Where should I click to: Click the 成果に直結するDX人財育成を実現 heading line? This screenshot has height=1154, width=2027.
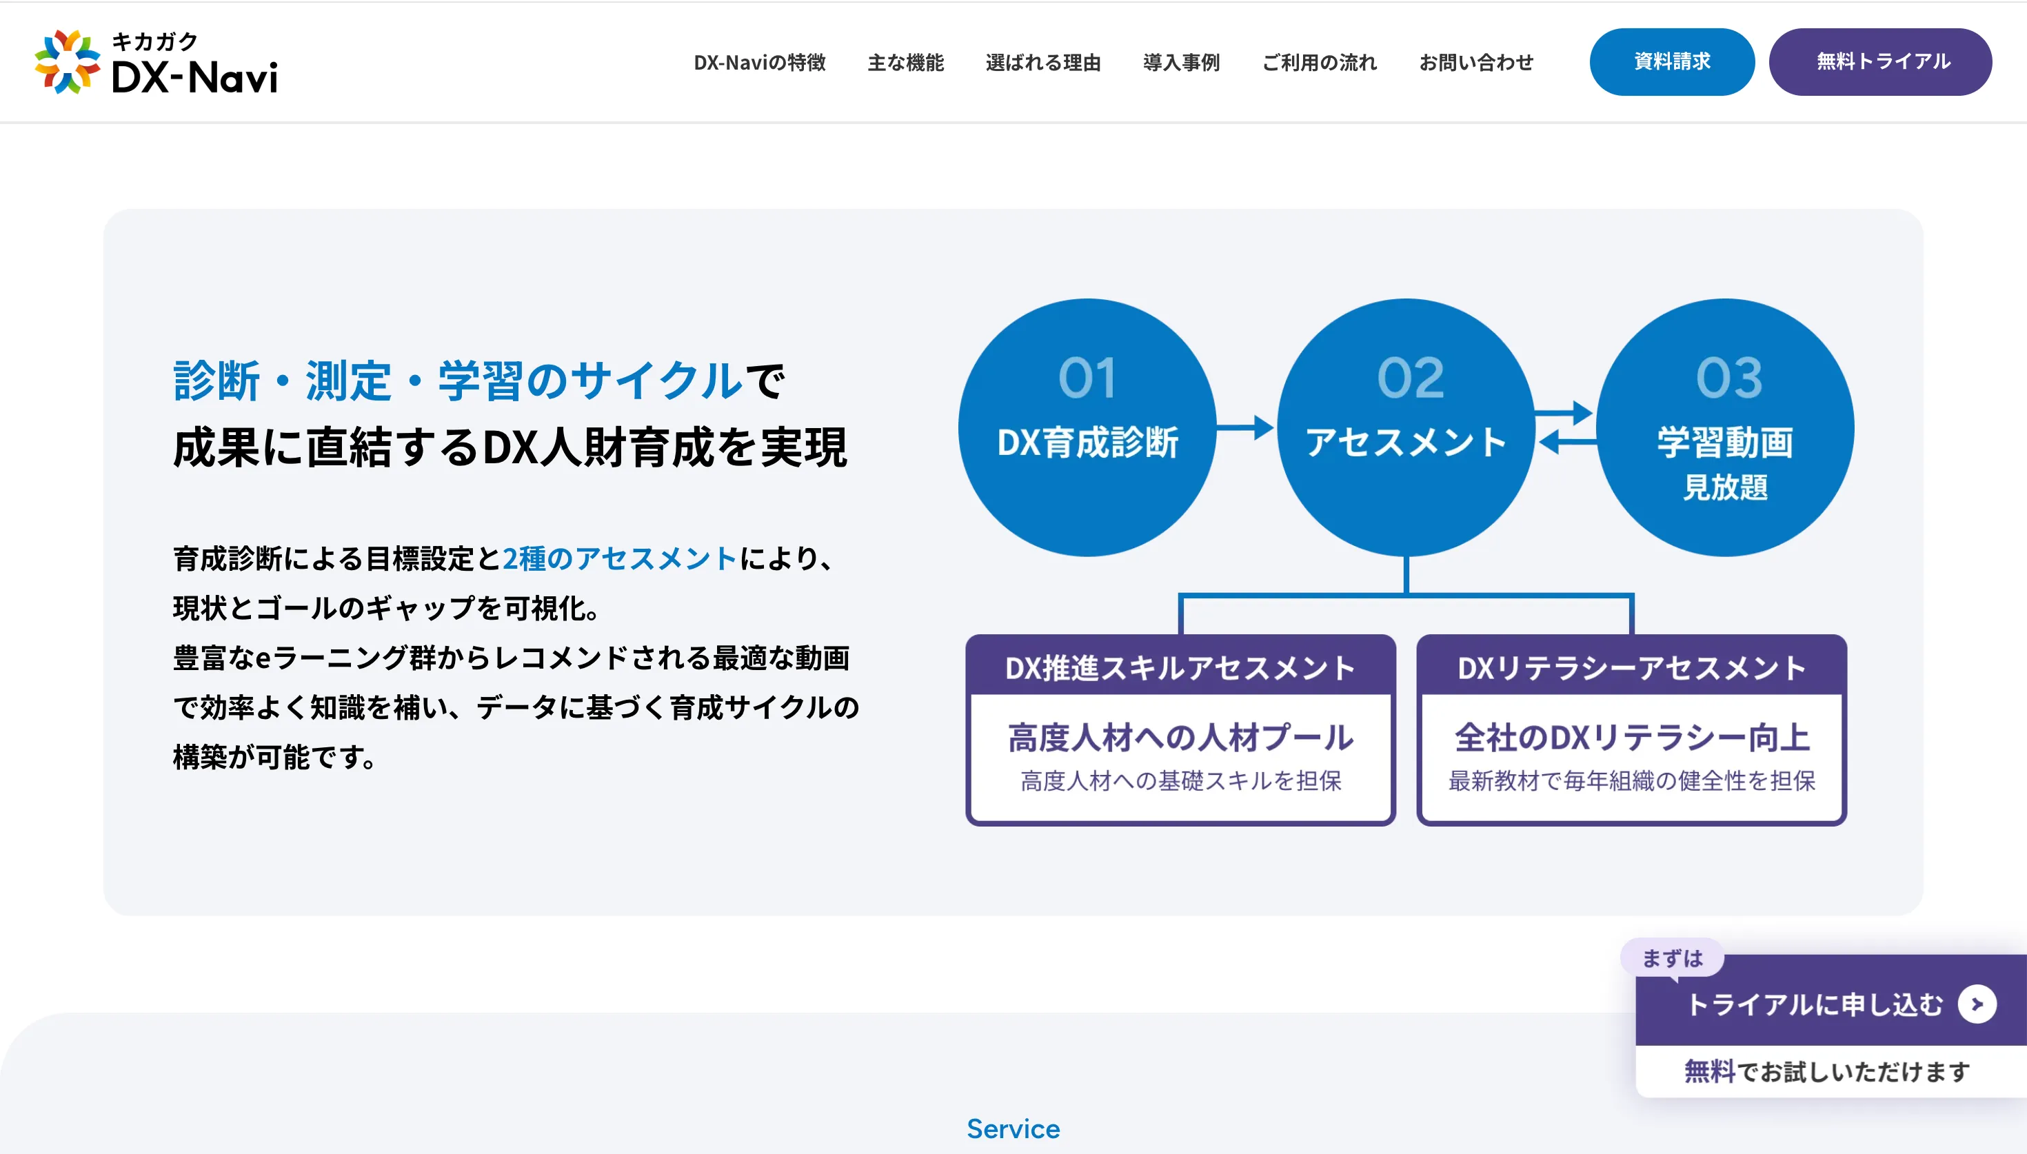[510, 447]
